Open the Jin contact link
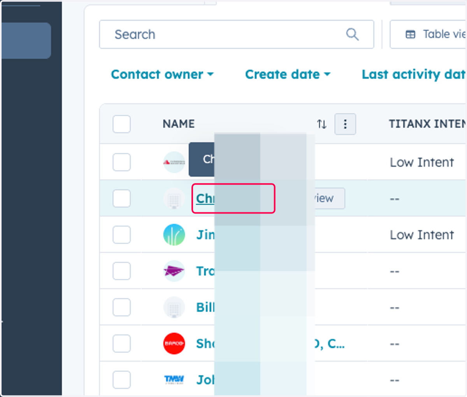Image resolution: width=467 pixels, height=397 pixels. [x=205, y=235]
